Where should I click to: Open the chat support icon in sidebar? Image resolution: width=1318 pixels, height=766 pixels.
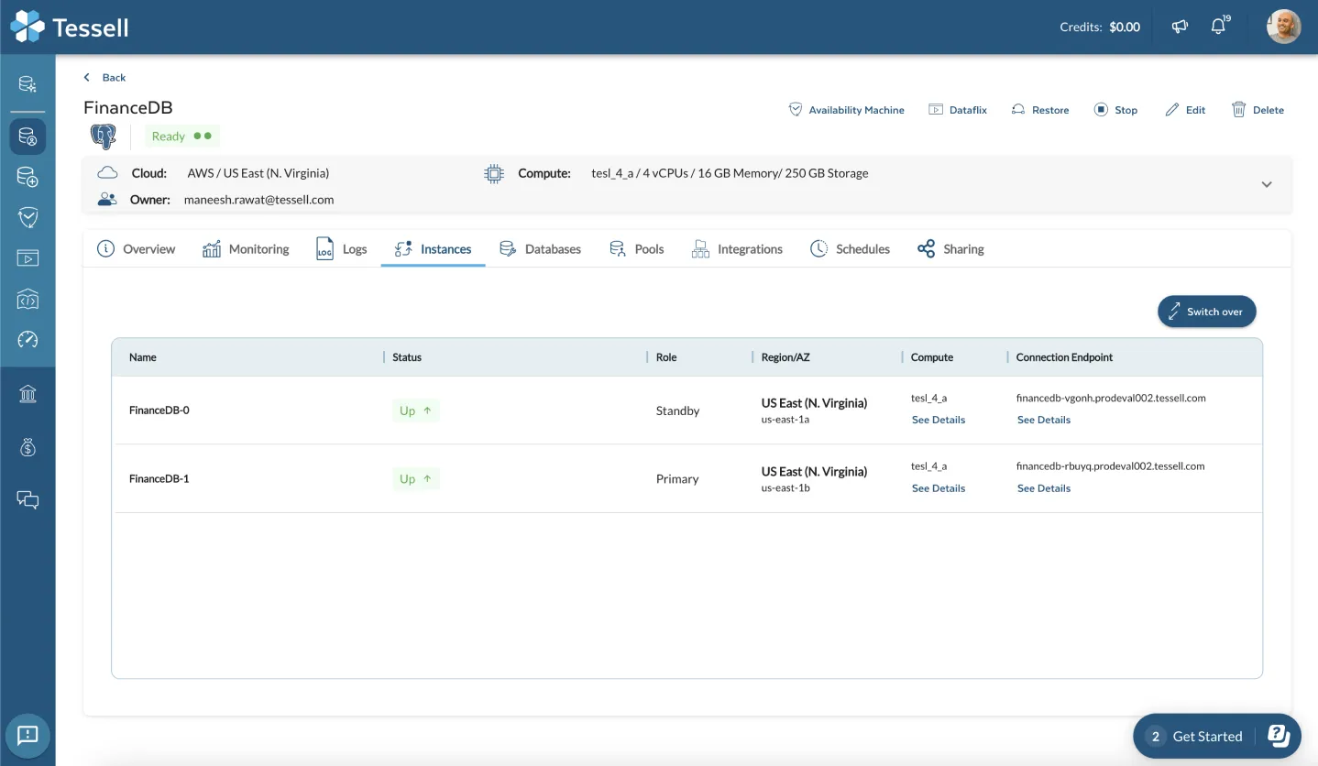click(x=27, y=499)
